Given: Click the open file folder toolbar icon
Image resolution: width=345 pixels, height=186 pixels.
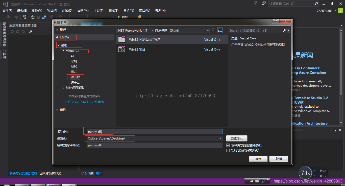Looking at the screenshot, I should [x=33, y=17].
